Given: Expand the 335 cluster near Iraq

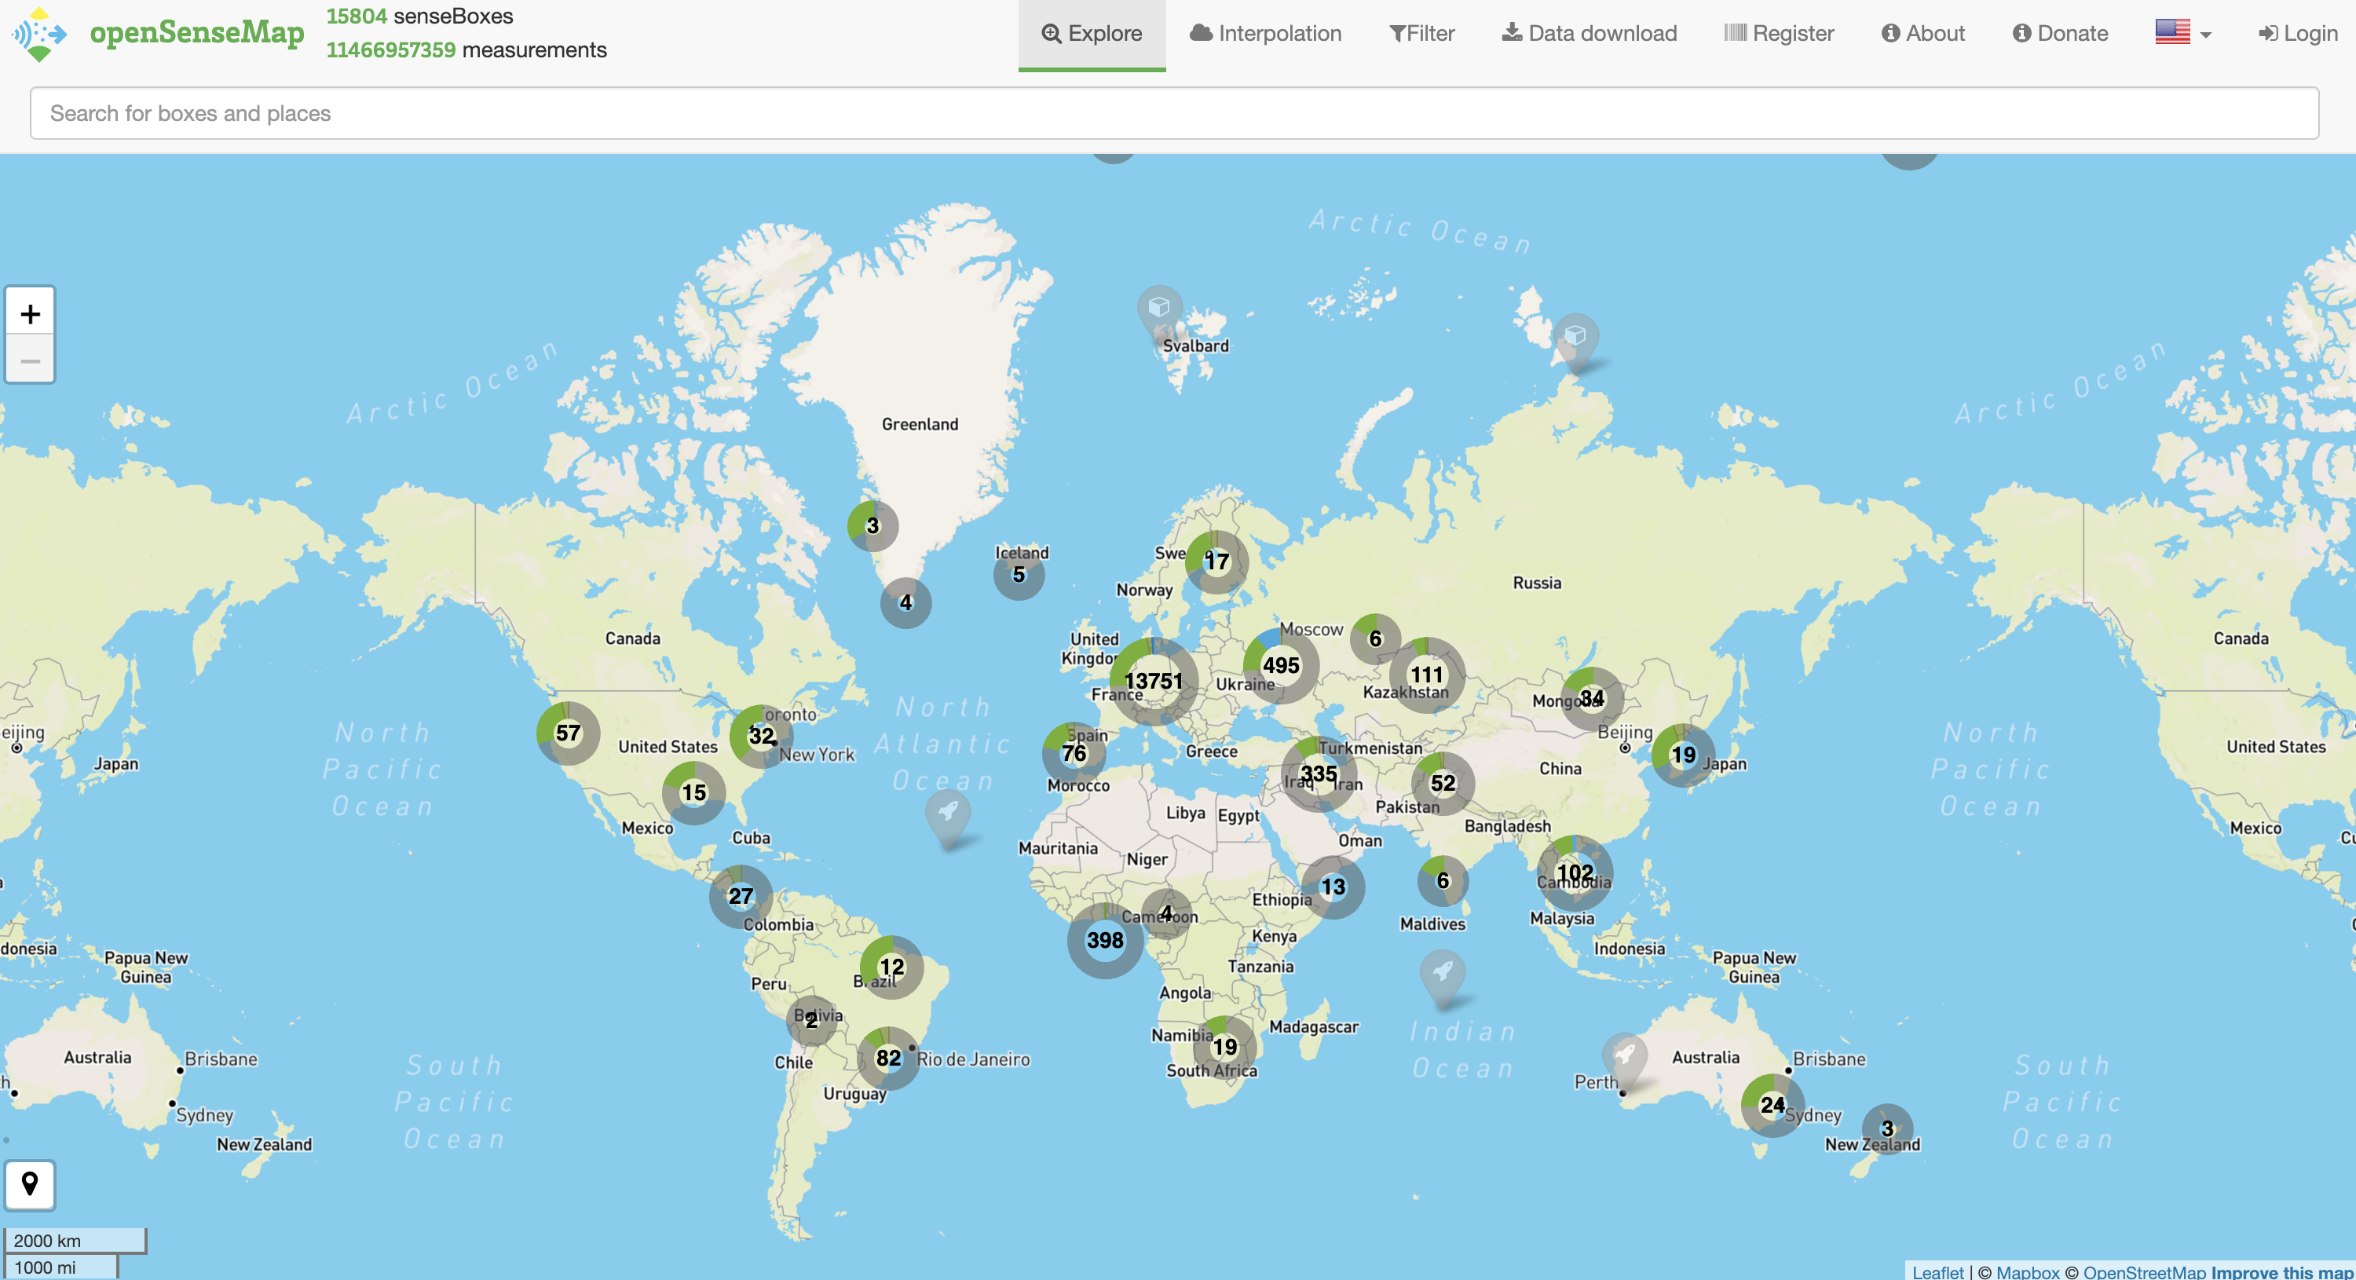Looking at the screenshot, I should [1319, 774].
